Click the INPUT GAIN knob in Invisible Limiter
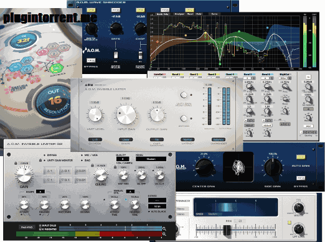 (126, 114)
